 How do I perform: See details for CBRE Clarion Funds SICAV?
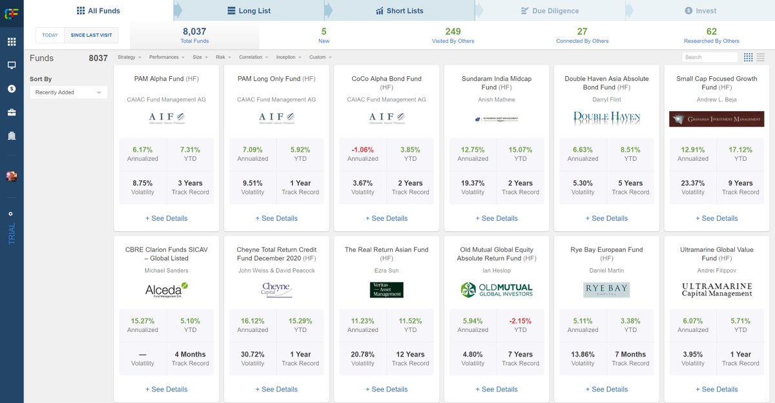(x=167, y=389)
